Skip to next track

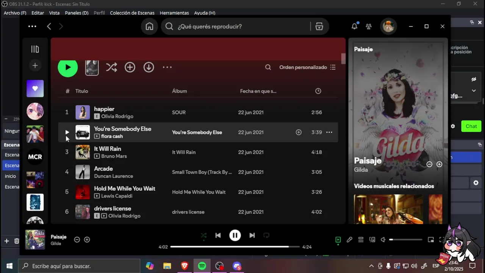click(252, 235)
